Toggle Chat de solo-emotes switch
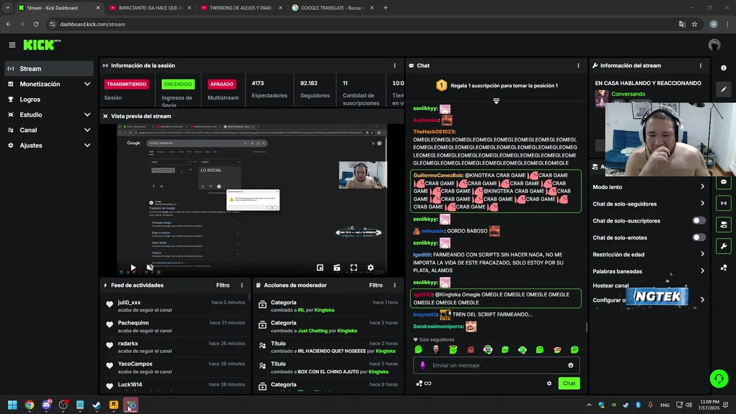736x414 pixels. [699, 237]
